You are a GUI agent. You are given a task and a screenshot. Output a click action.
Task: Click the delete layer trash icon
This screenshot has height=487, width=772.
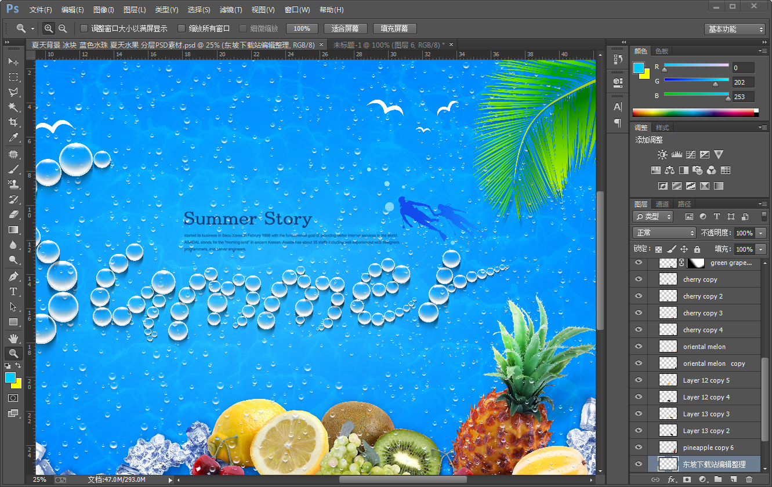click(749, 479)
